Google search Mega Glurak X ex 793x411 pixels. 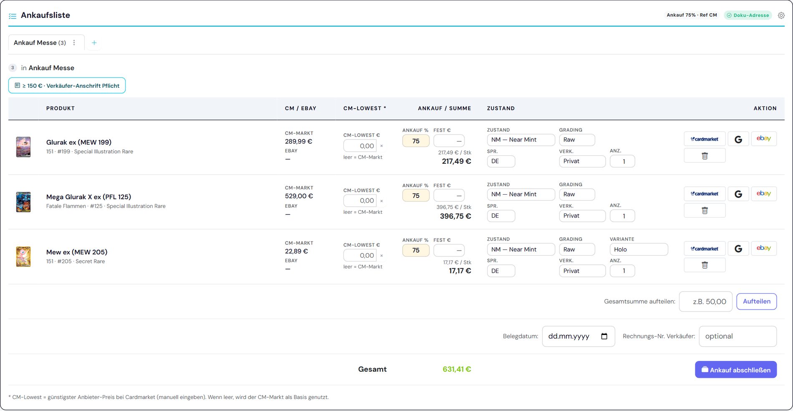pos(738,194)
